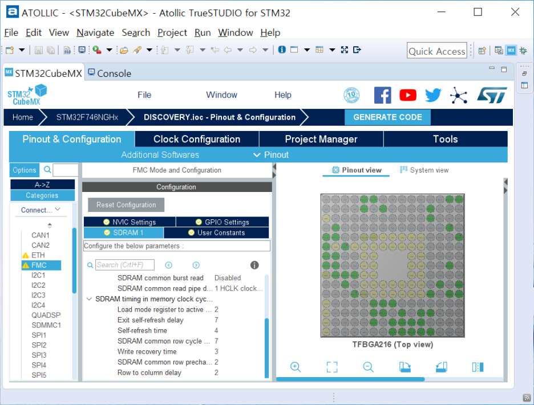This screenshot has width=534, height=405.
Task: Open the ST community network icon
Action: 458,95
